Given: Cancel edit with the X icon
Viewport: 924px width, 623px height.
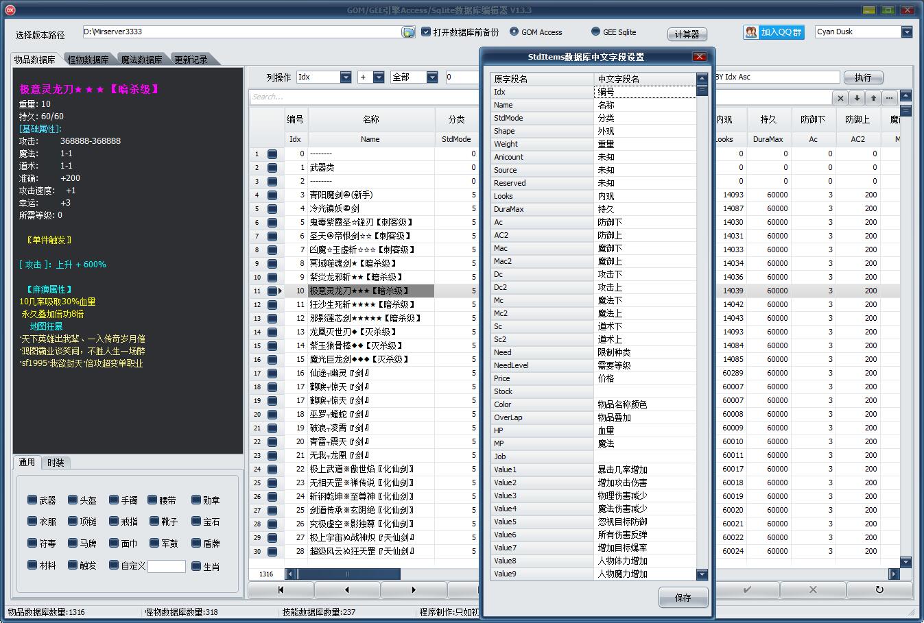Looking at the screenshot, I should coord(813,589).
